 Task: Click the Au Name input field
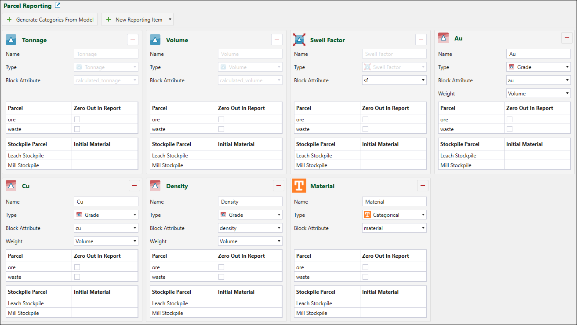click(538, 54)
